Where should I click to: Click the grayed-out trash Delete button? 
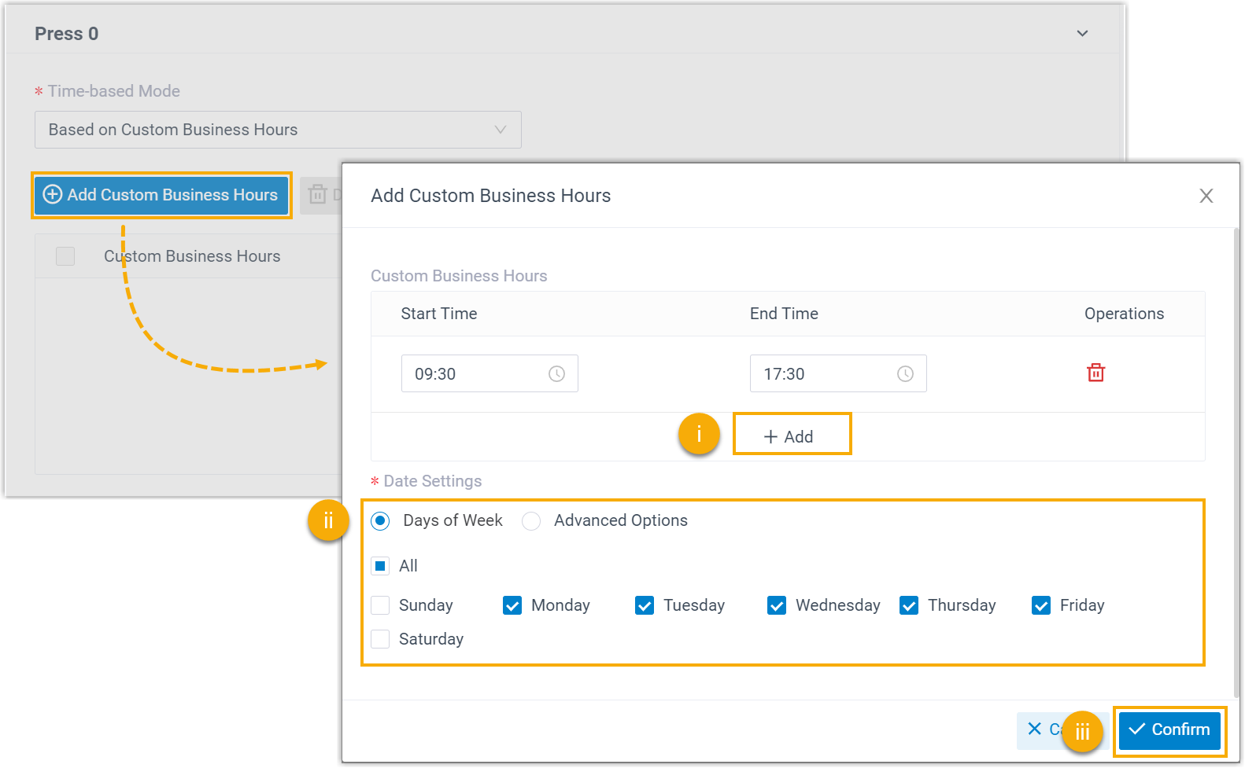(x=319, y=194)
